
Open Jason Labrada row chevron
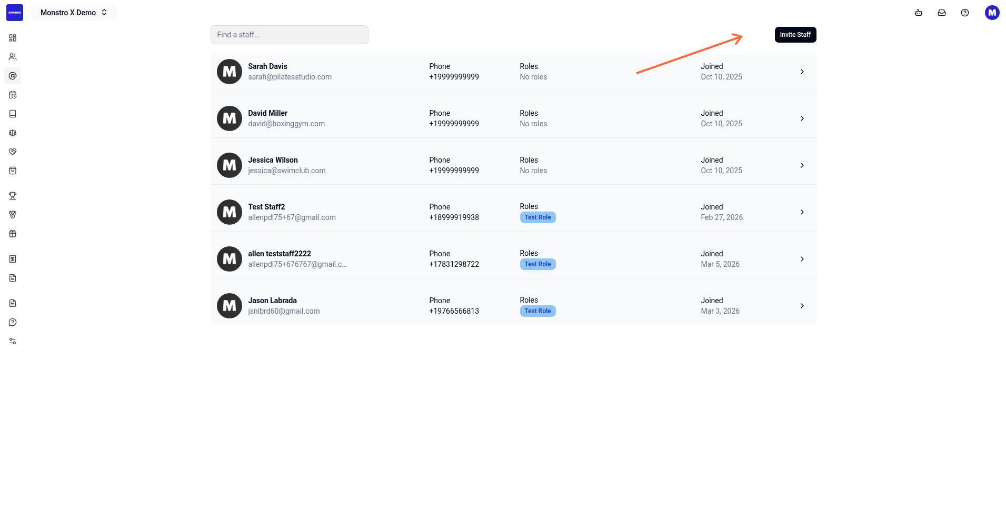802,306
